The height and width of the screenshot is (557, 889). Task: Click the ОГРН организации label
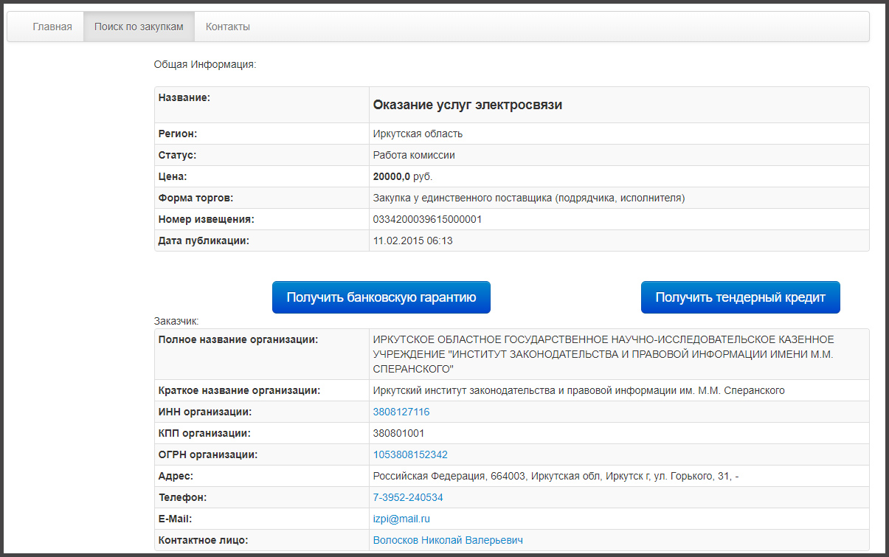208,454
